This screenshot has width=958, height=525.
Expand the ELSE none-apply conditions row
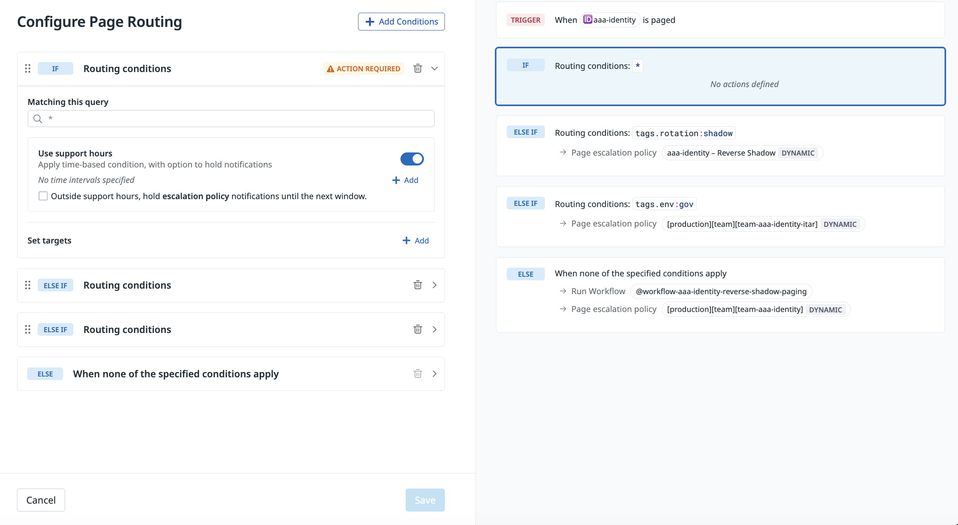pyautogui.click(x=435, y=374)
